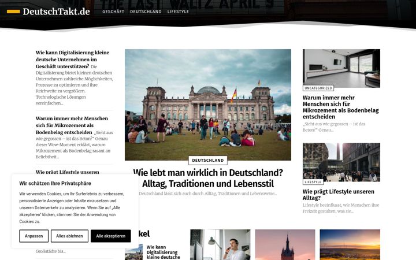Open the DEUTSCHLAND menu item

tap(146, 12)
